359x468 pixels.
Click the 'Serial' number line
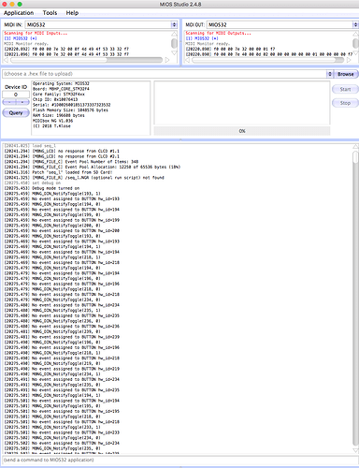coord(72,105)
